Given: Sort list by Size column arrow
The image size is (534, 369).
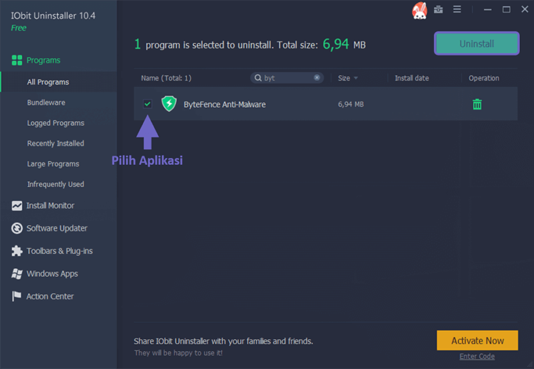Looking at the screenshot, I should (356, 78).
